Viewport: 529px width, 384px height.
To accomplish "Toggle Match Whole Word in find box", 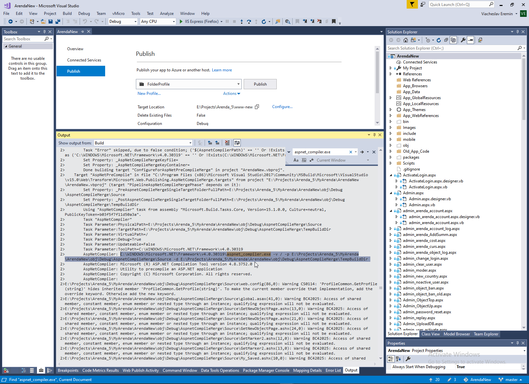I will point(304,160).
